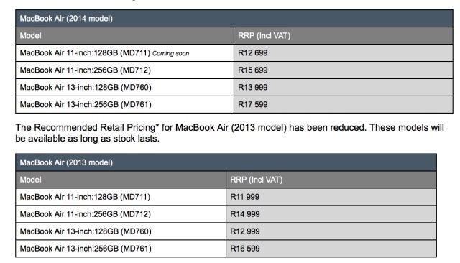Click the MacBook Air (2013 model) table header
The height and width of the screenshot is (263, 460).
coord(226,162)
